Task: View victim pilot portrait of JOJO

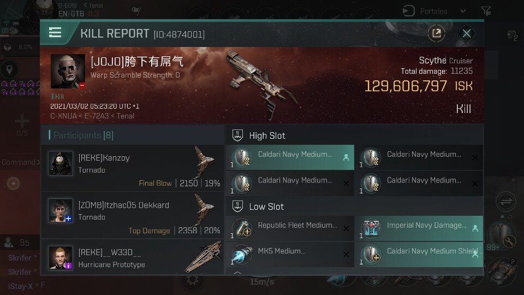Action: 68,71
